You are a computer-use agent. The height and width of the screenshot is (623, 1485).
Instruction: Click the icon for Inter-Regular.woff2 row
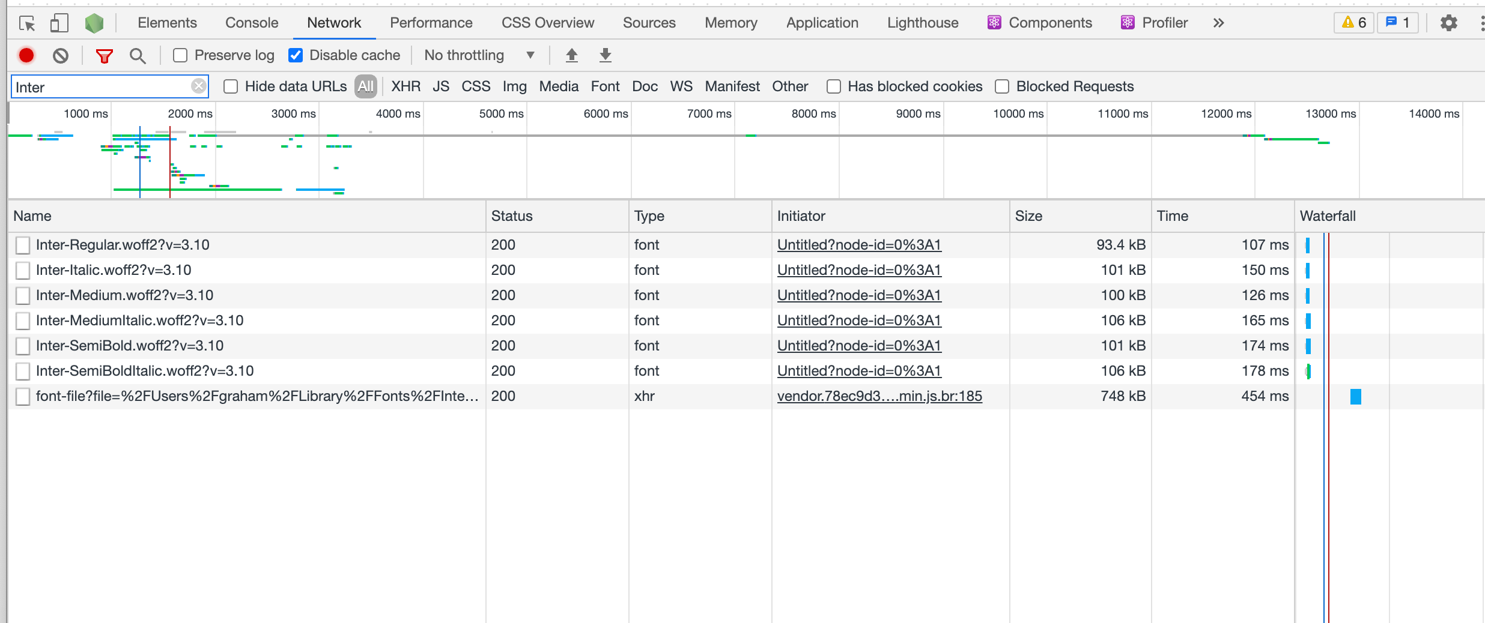23,245
